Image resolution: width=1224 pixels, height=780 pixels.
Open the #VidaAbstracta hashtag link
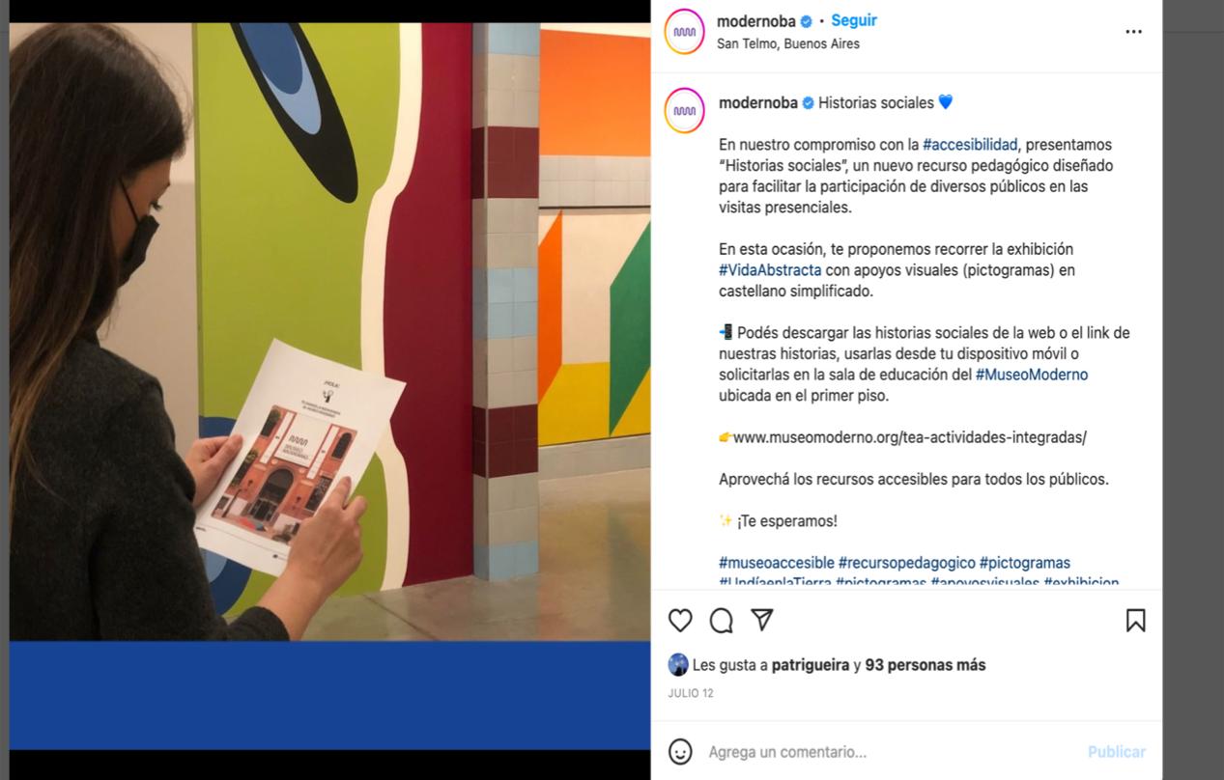click(x=770, y=270)
